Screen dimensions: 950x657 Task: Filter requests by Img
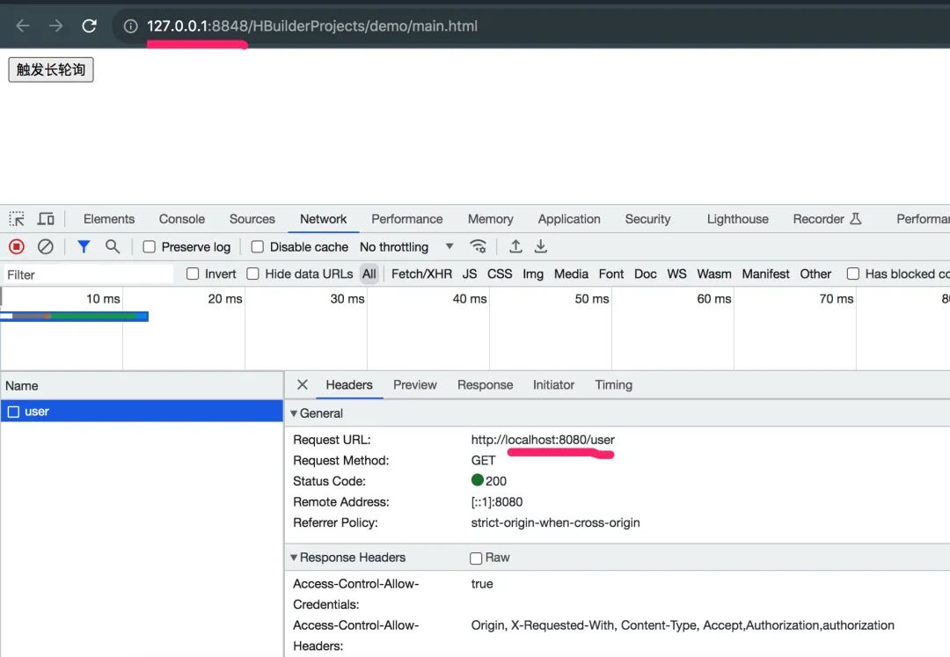click(x=533, y=274)
